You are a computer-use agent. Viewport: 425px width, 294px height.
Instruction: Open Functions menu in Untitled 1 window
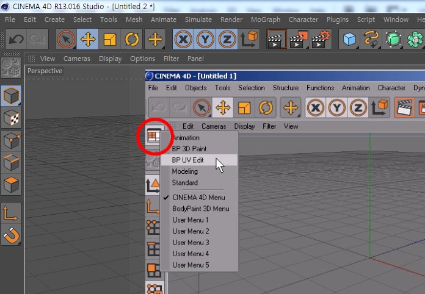pos(320,88)
